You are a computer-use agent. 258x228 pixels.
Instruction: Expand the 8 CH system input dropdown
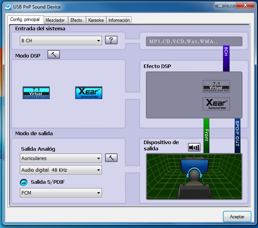tap(61, 40)
